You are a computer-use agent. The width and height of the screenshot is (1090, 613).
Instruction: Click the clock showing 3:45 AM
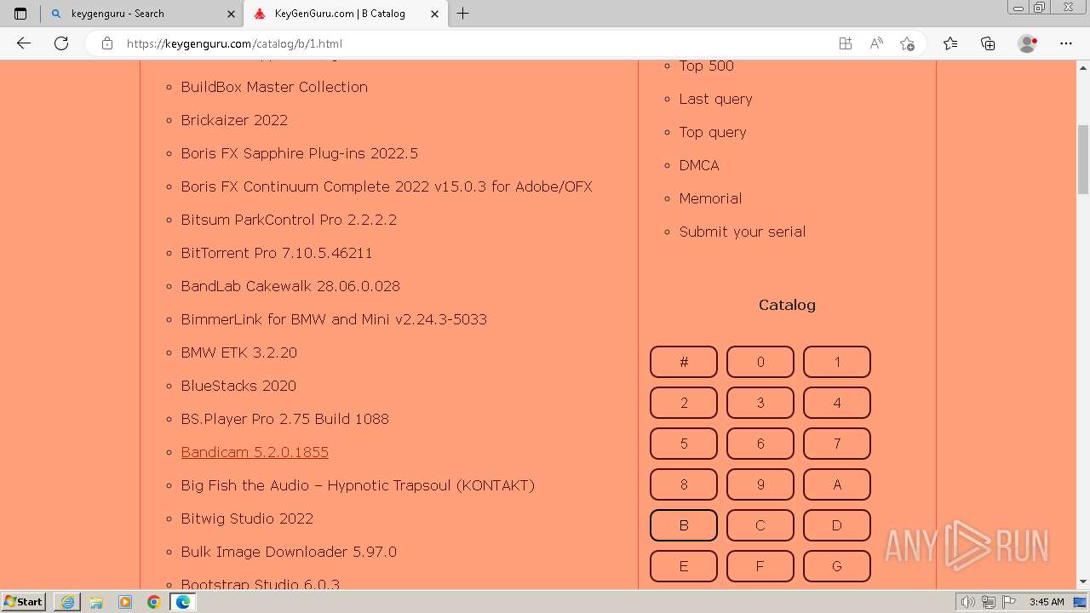[x=1047, y=602]
